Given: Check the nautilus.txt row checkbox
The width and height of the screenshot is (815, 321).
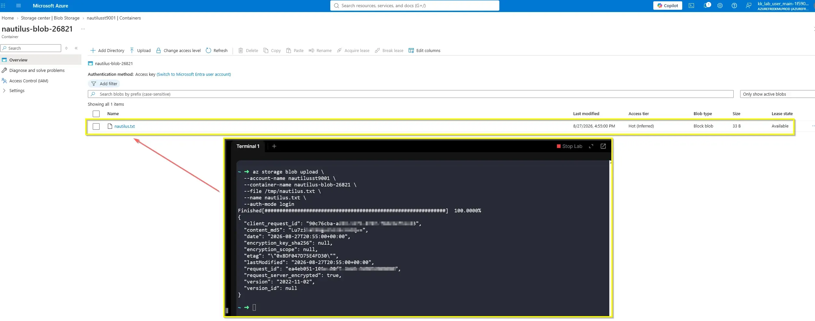Looking at the screenshot, I should [96, 126].
